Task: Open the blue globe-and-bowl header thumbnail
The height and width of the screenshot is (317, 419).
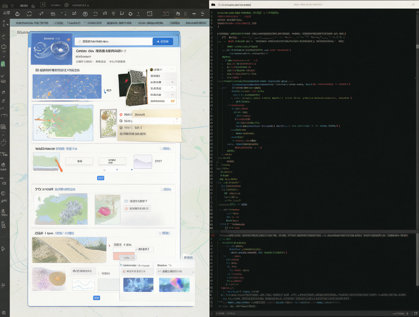Action: point(52,49)
